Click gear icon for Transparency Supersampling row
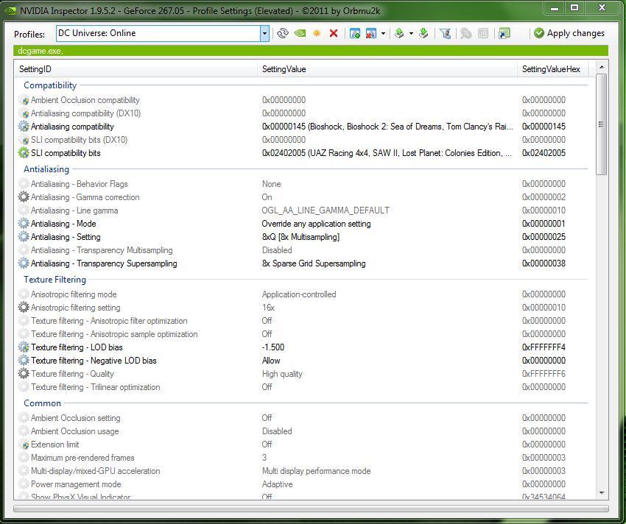 coord(24,263)
